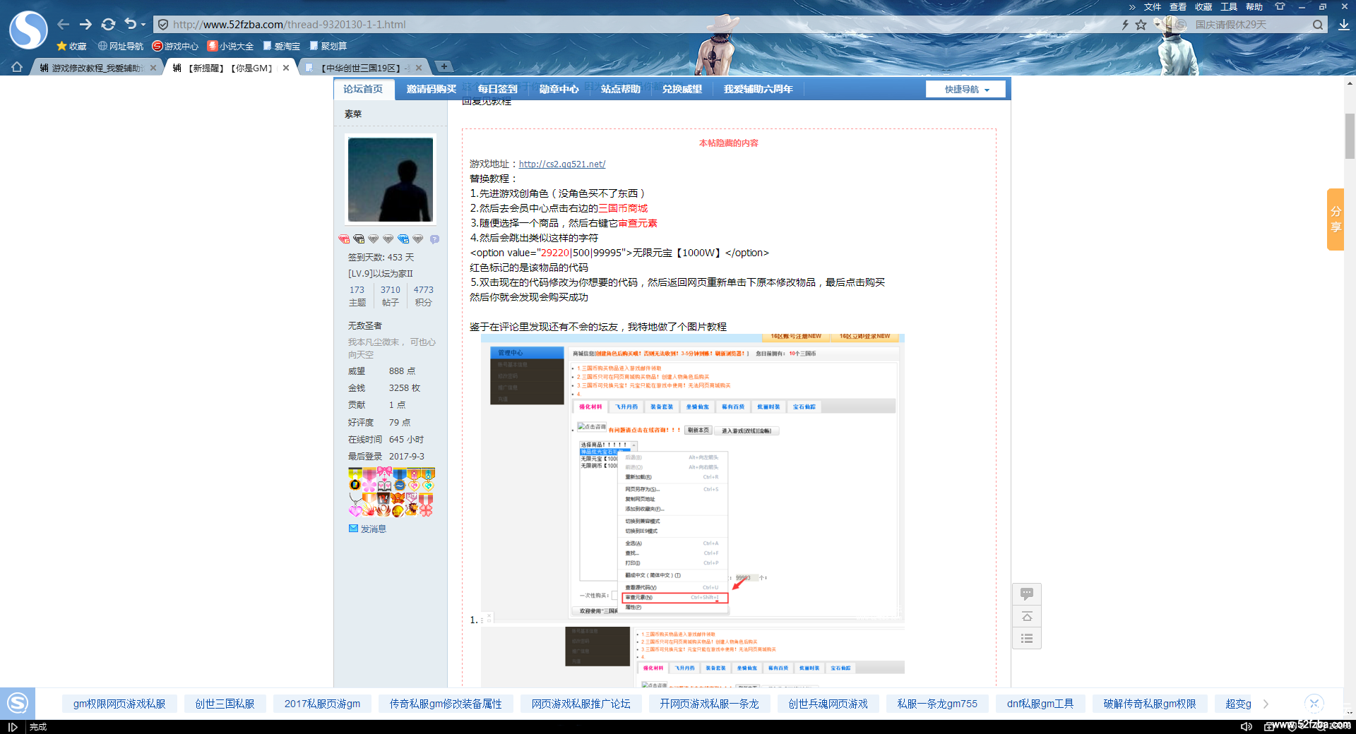The width and height of the screenshot is (1356, 734).
Task: Click the page vertical scrollbar thumb
Action: pos(1350,136)
